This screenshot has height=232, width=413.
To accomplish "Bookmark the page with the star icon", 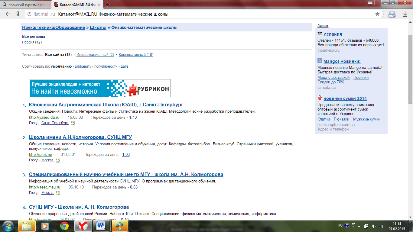I will click(377, 14).
